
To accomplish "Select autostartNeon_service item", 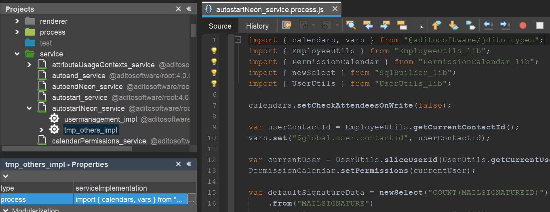I will [x=88, y=108].
